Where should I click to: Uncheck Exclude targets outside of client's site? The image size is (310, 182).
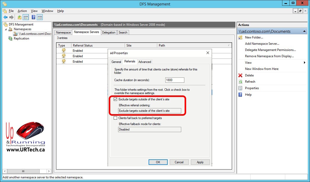(x=116, y=99)
